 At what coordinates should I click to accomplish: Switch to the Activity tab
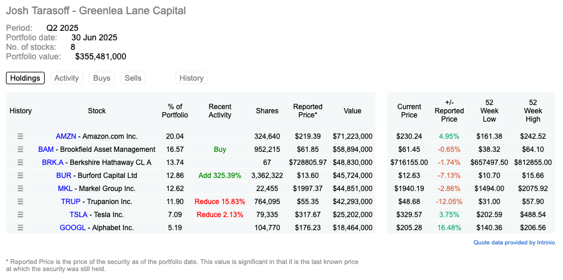click(x=67, y=78)
